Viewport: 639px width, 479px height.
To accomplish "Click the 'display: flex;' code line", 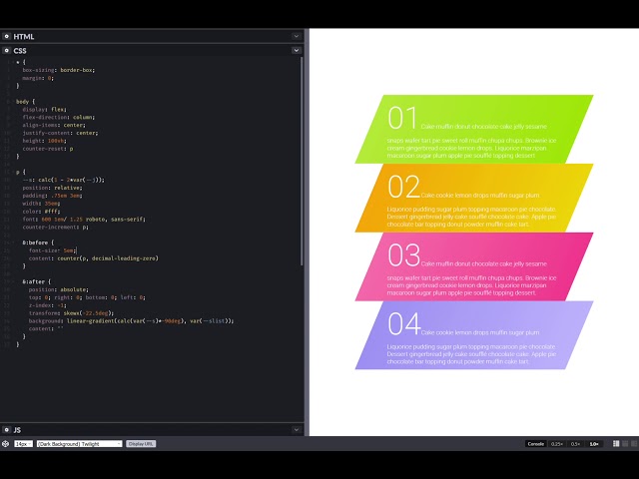I will coord(44,109).
